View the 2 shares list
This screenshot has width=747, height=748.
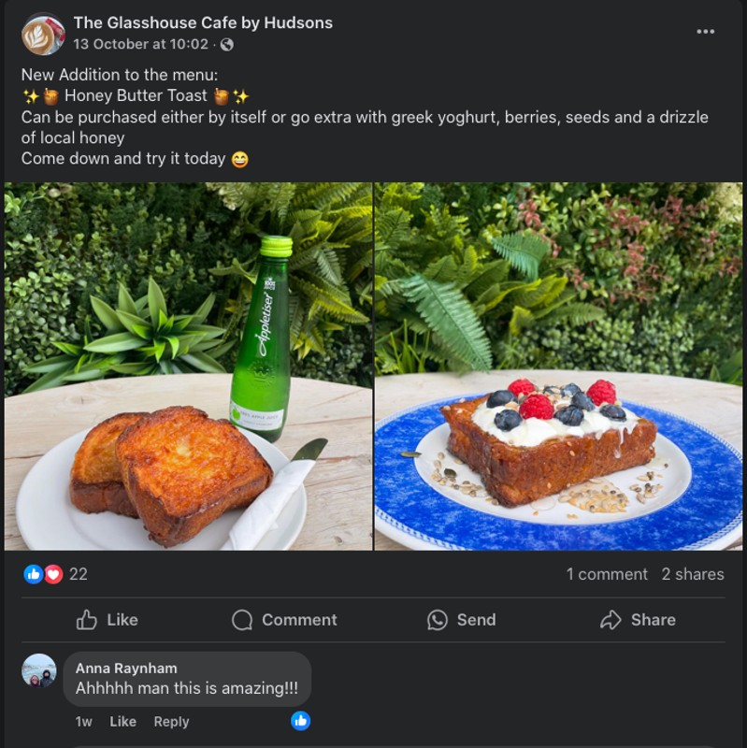click(x=693, y=574)
